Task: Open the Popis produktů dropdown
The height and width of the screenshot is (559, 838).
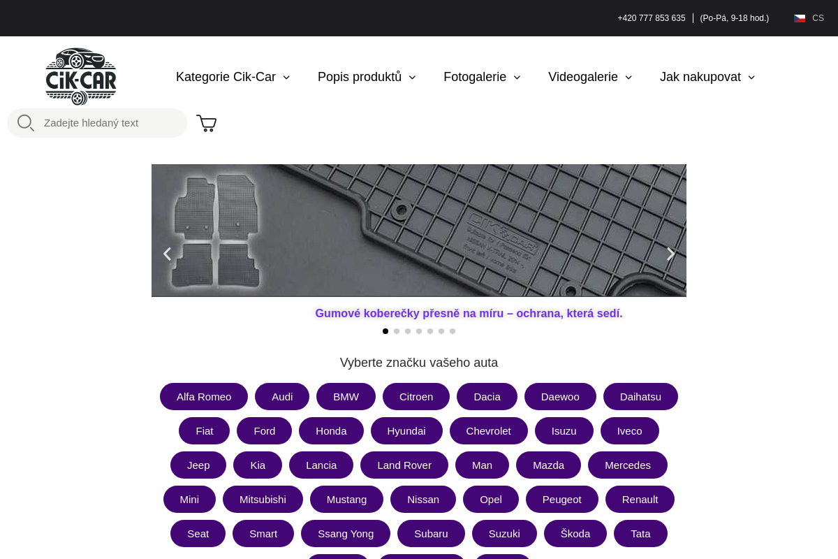Action: coord(367,77)
